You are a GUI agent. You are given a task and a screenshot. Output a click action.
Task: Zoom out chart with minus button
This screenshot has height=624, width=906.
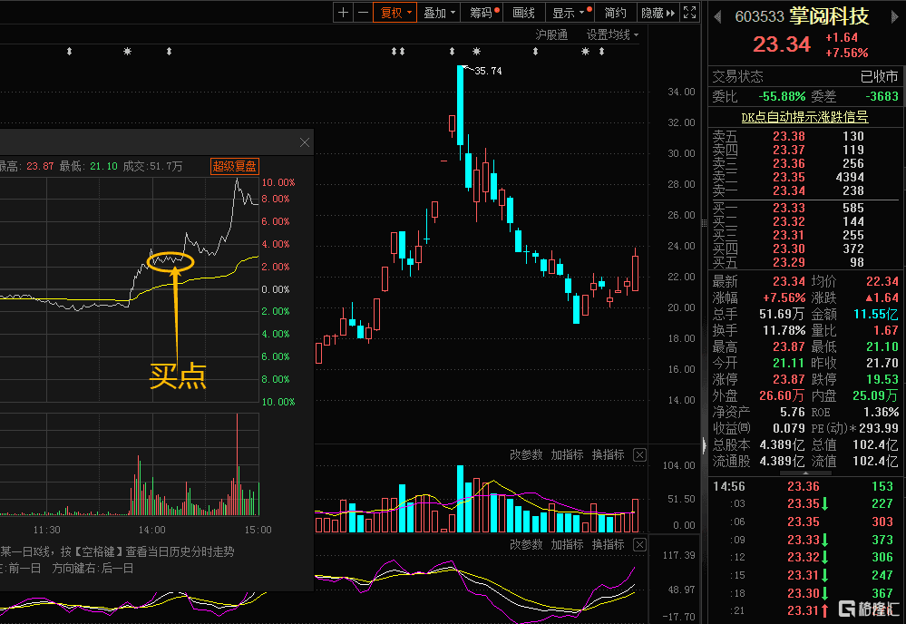[363, 12]
